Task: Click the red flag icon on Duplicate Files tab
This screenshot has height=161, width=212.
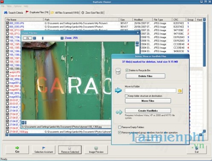Action: 27,12
